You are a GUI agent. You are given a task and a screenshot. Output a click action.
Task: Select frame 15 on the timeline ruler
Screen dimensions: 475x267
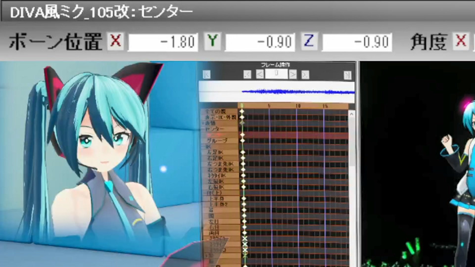(325, 106)
